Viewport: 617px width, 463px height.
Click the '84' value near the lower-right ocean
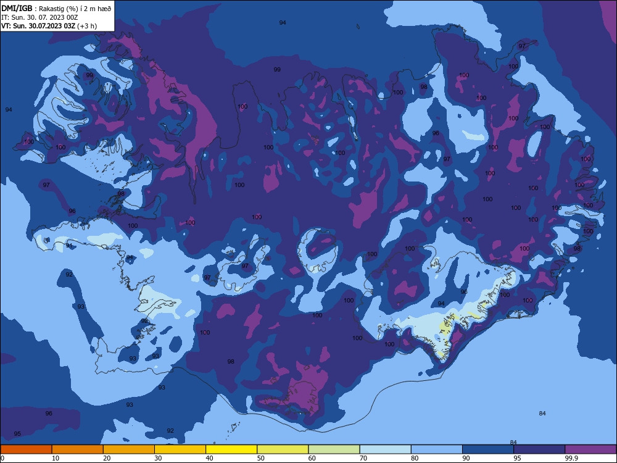(542, 413)
